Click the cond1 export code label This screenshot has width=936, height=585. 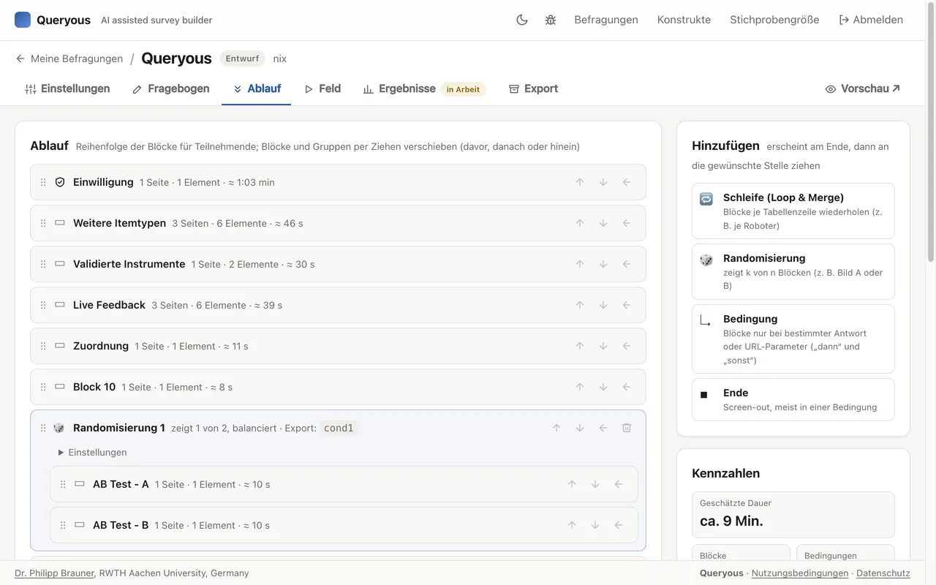339,428
